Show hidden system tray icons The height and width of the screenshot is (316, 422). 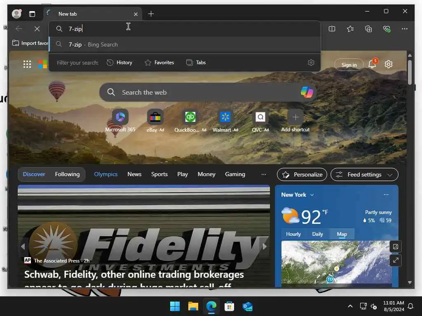coord(350,306)
